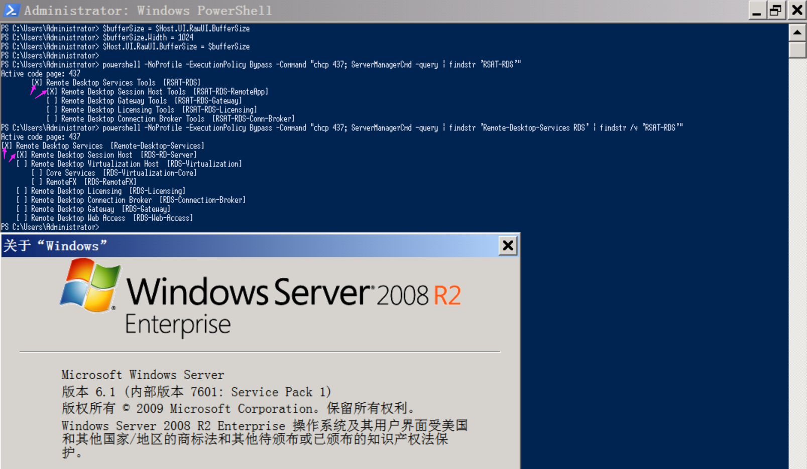Viewport: 807px width, 469px height.
Task: Close the Administrator PowerShell window
Action: click(x=797, y=10)
